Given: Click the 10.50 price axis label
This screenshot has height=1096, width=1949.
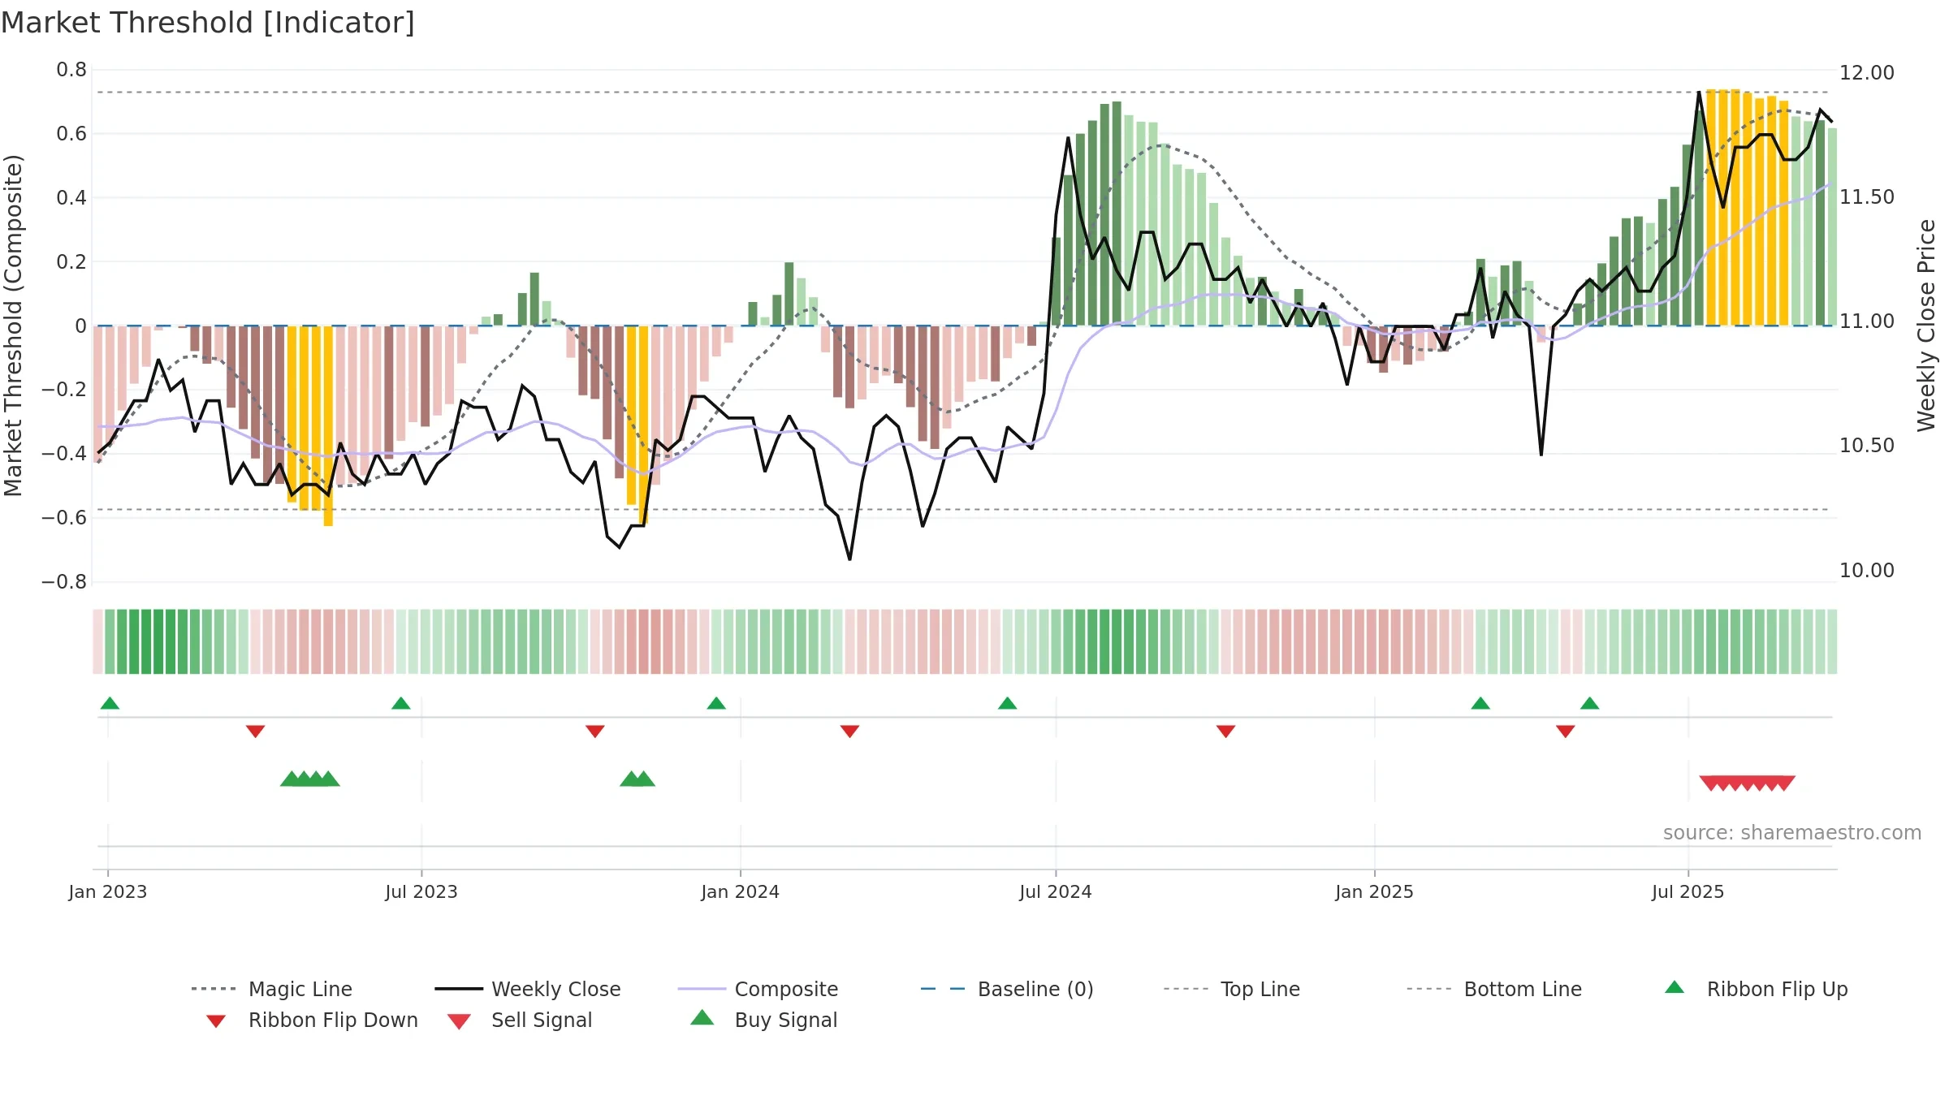Looking at the screenshot, I should pyautogui.click(x=1867, y=446).
